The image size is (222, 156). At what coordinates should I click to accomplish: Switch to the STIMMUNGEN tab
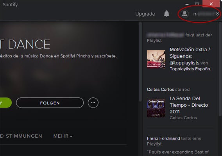(x=24, y=136)
